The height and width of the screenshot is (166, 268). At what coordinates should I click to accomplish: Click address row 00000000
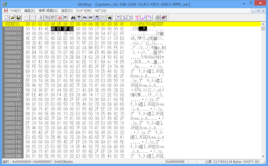[x=13, y=29]
